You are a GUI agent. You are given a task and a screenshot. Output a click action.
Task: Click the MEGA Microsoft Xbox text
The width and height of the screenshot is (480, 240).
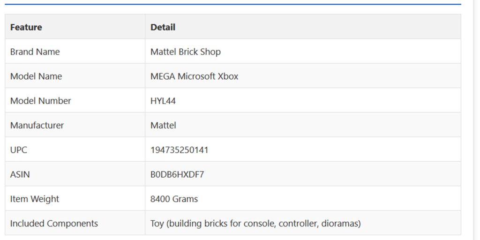194,76
